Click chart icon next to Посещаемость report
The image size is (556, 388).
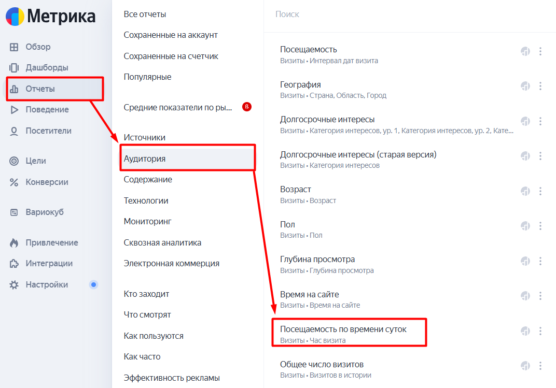click(525, 51)
